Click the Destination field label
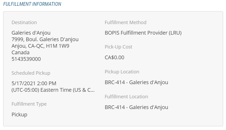Viewport: 226px width, 130px height. 24,23
